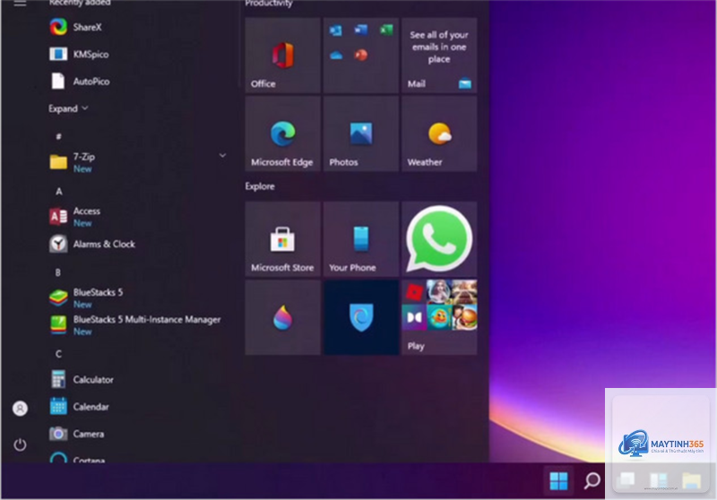Click the B letter group header
The height and width of the screenshot is (500, 717).
(x=58, y=272)
